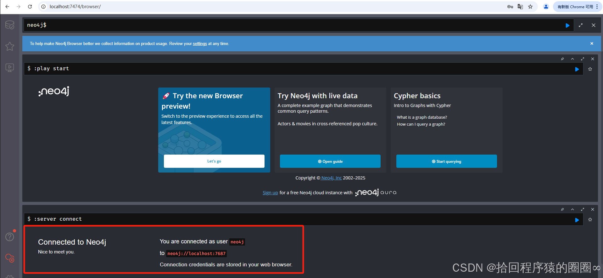Open the Help question-mark sidebar icon
This screenshot has width=603, height=278.
tap(10, 237)
